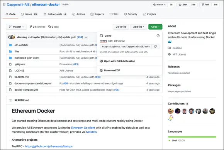Fork the ethereum-docker repository
The height and width of the screenshot is (150, 224).
point(205,5)
